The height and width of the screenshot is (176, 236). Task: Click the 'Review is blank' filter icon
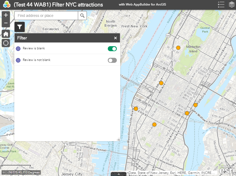18,49
